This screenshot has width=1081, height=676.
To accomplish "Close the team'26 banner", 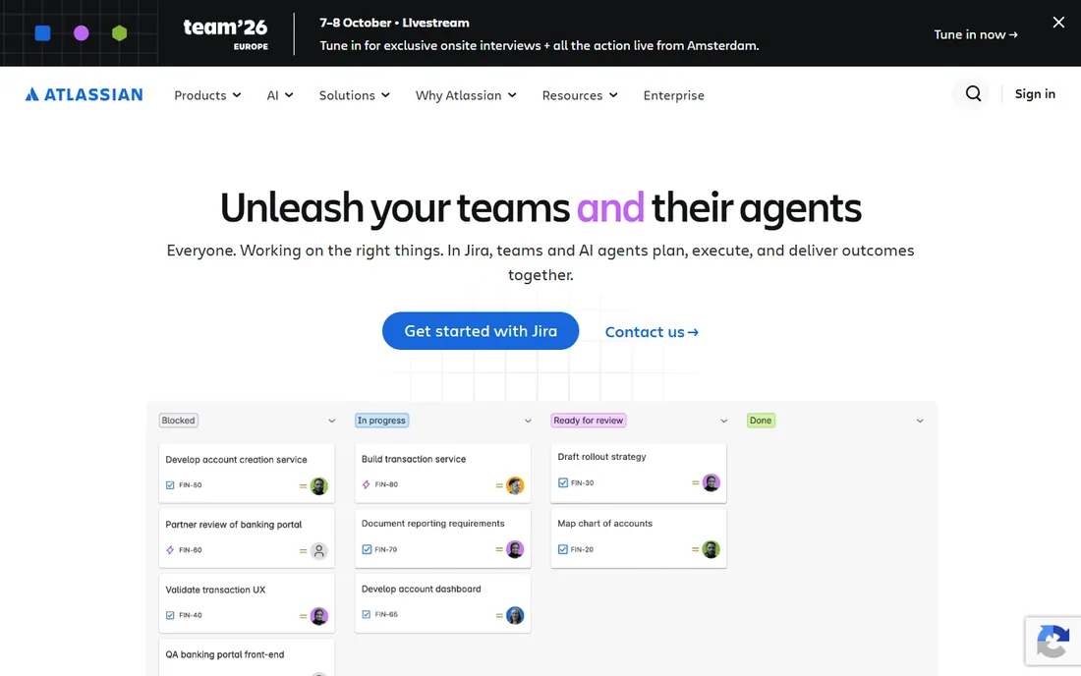I will pos(1058,22).
